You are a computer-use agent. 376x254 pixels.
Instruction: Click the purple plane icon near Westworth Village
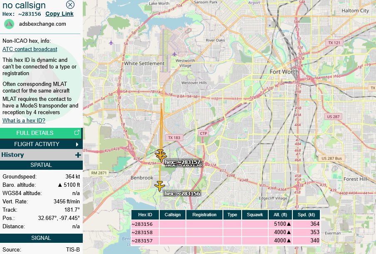[x=174, y=54]
